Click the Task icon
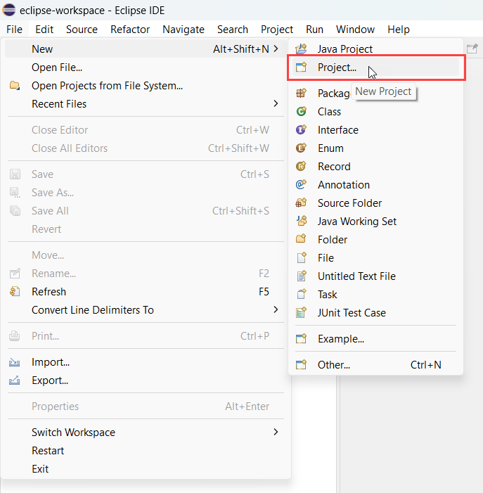 tap(301, 294)
